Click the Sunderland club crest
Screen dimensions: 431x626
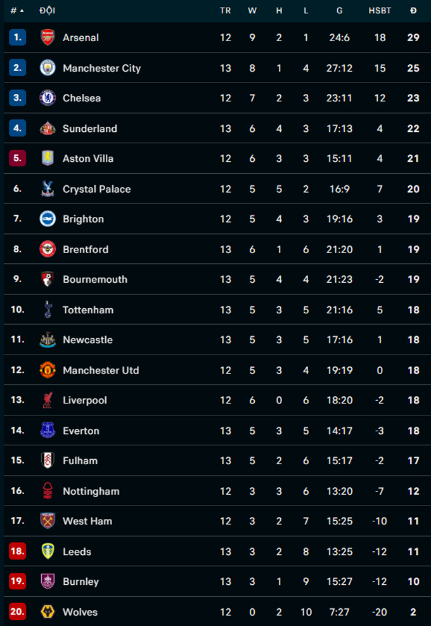pyautogui.click(x=48, y=128)
